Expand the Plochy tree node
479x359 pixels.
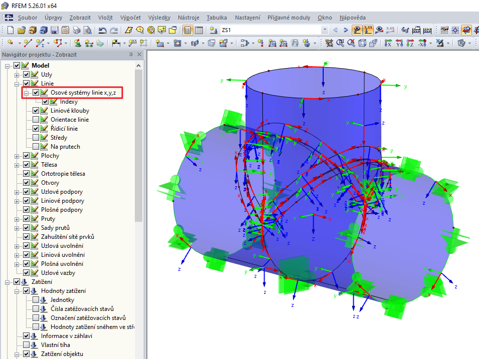pos(17,156)
